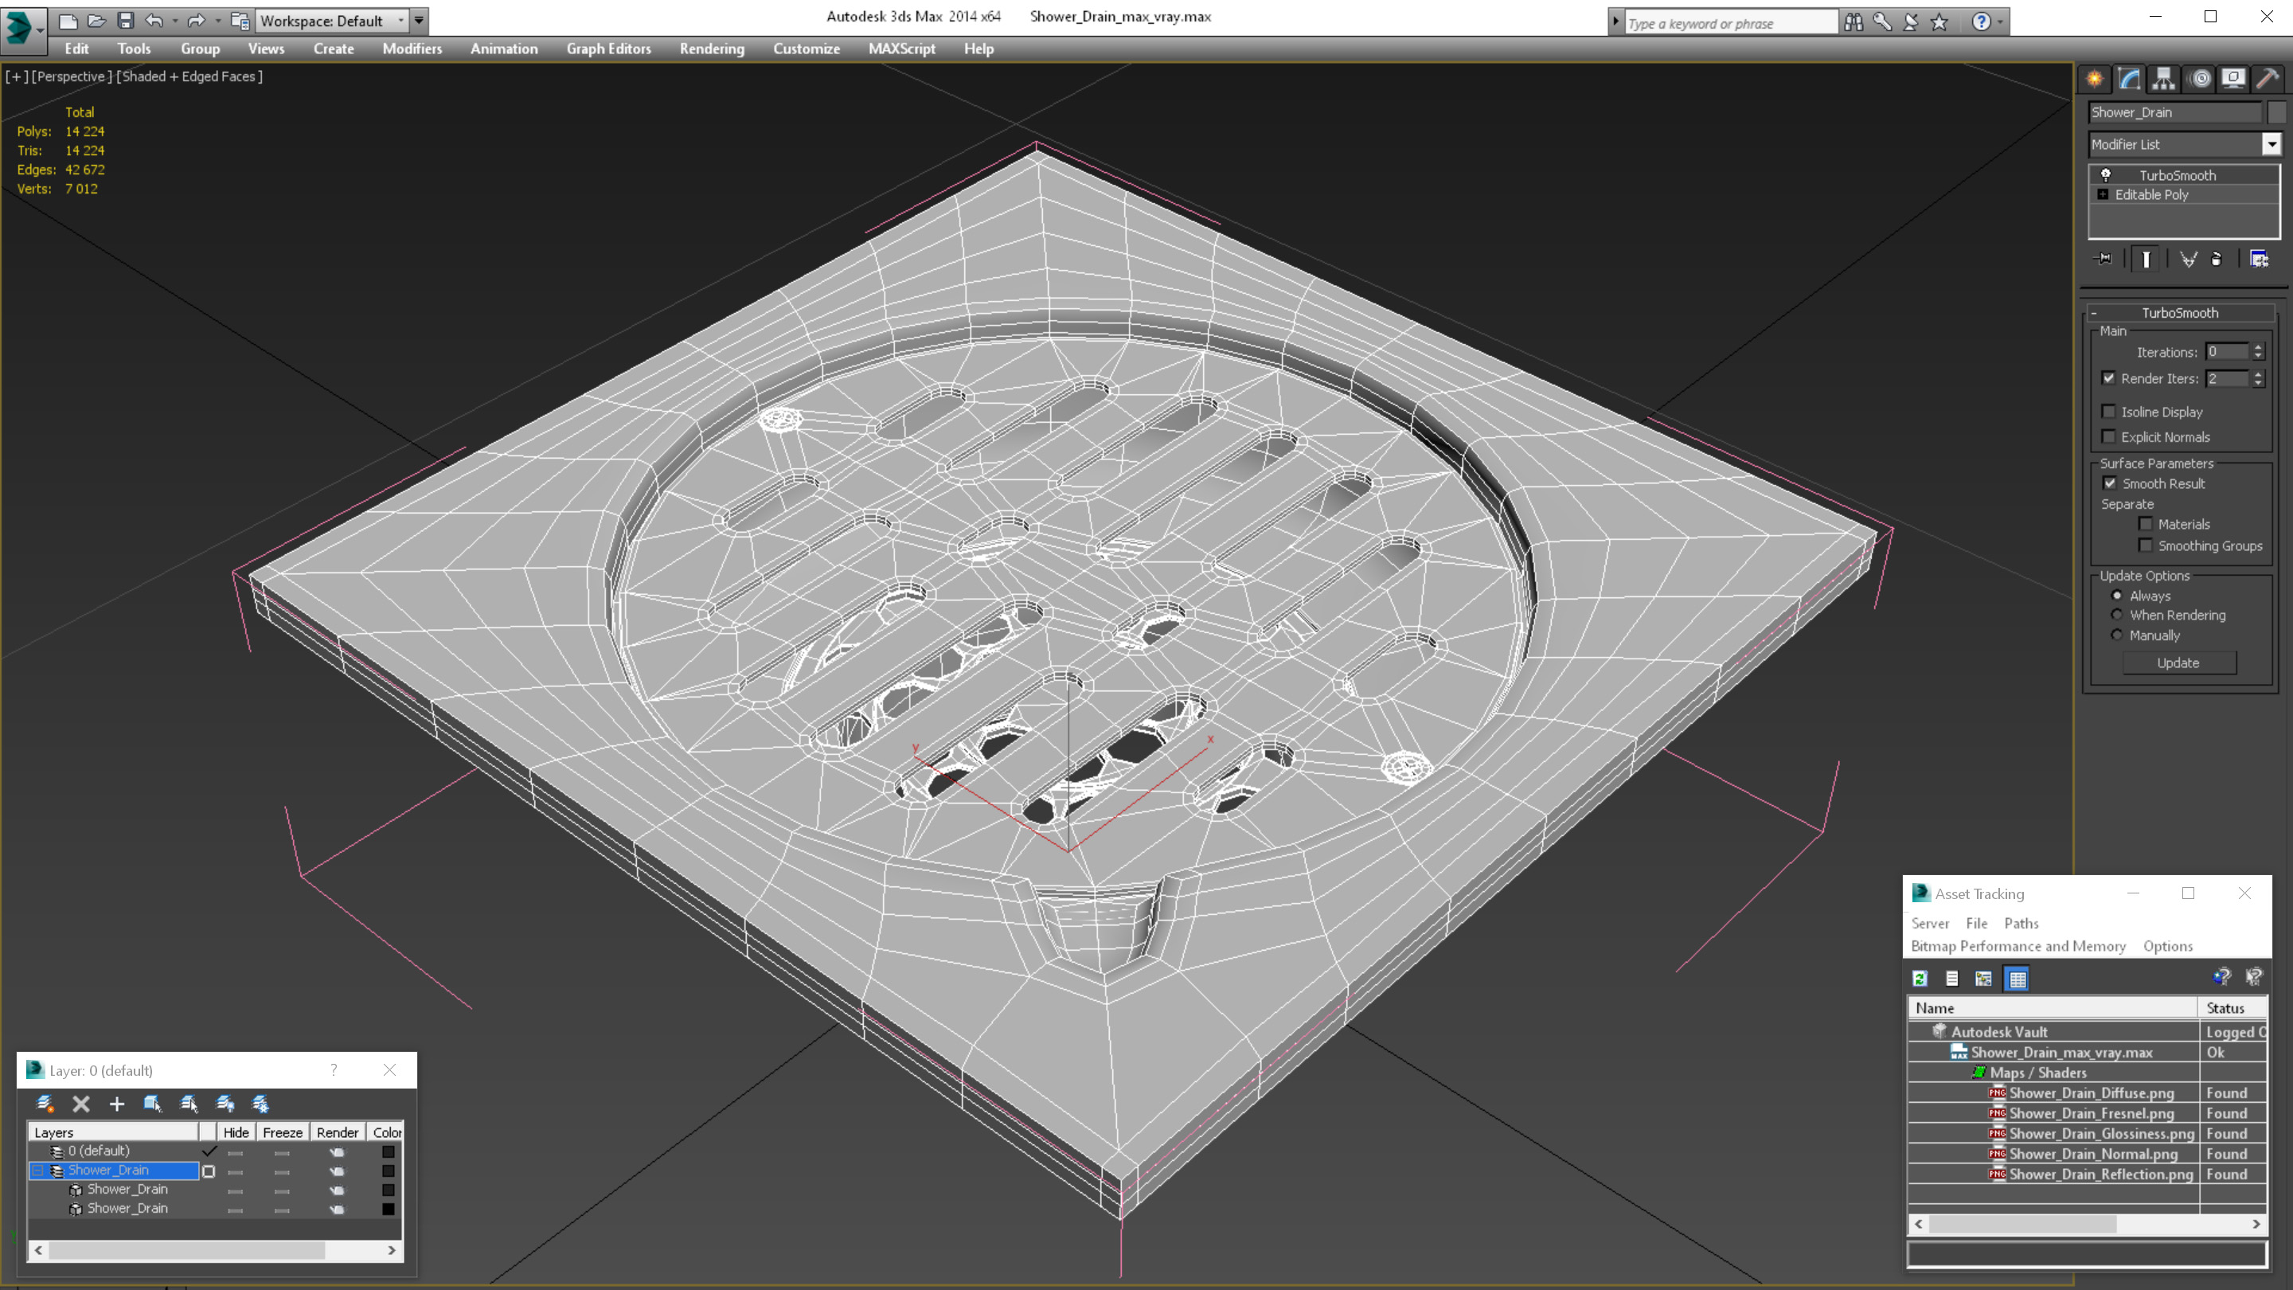Click Redo arrow in title toolbar
The width and height of the screenshot is (2293, 1290).
click(197, 21)
